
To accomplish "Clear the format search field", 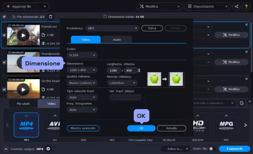I will [x=232, y=103].
